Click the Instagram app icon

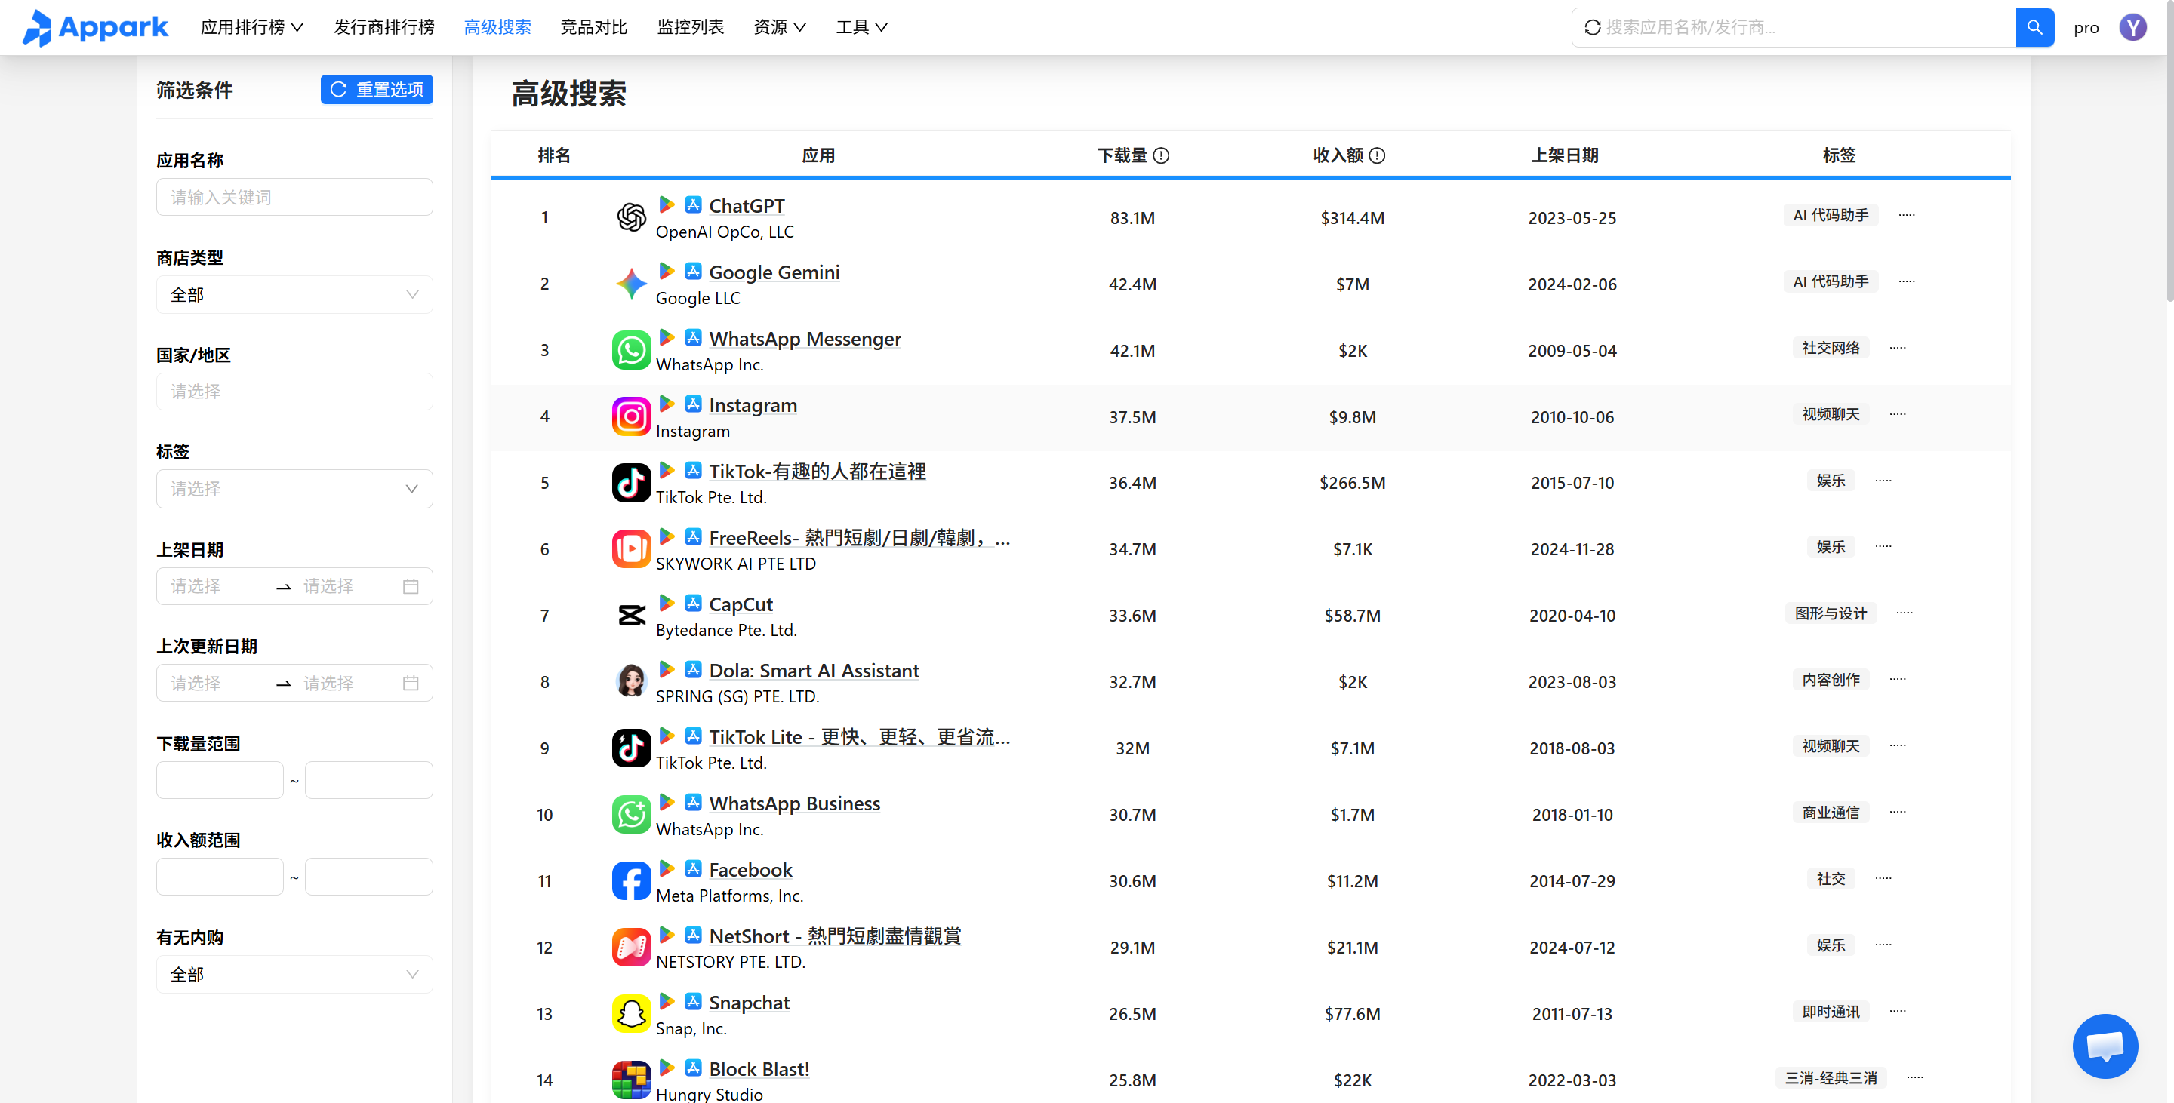pyautogui.click(x=631, y=416)
